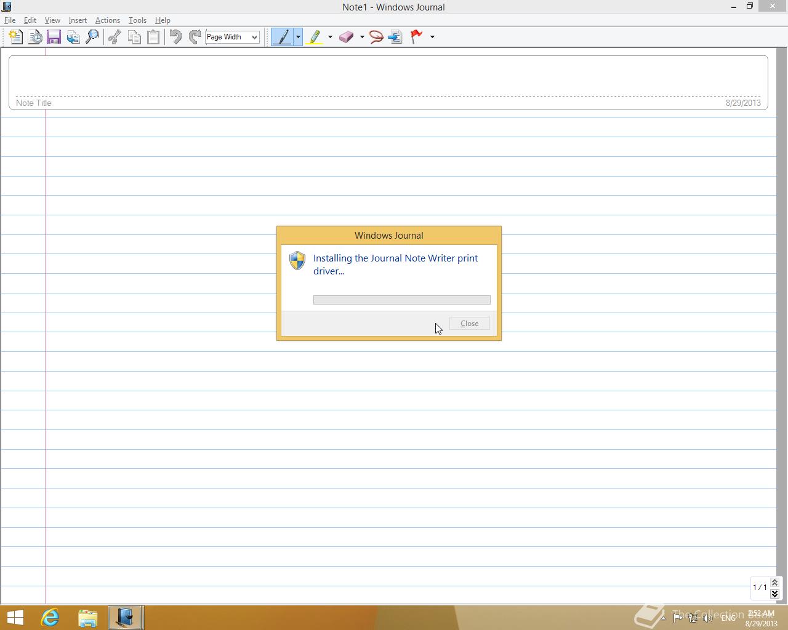Screen dimensions: 788x630
Task: Open Find with the magnifier icon
Action: click(92, 37)
